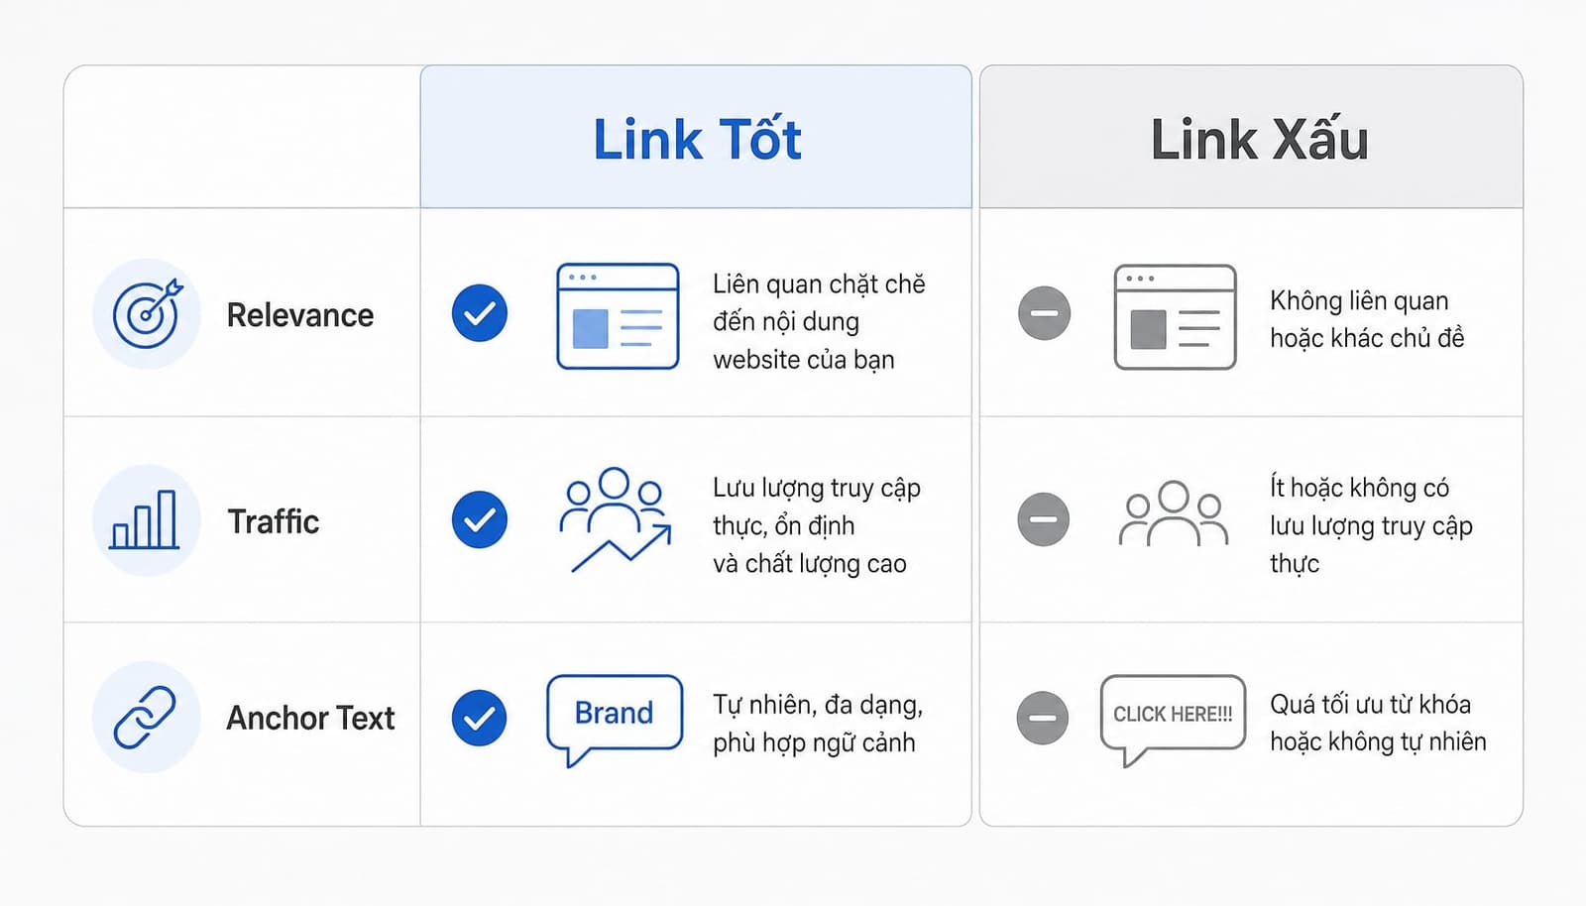Click the Relevance row label
This screenshot has height=906, width=1586.
[300, 315]
